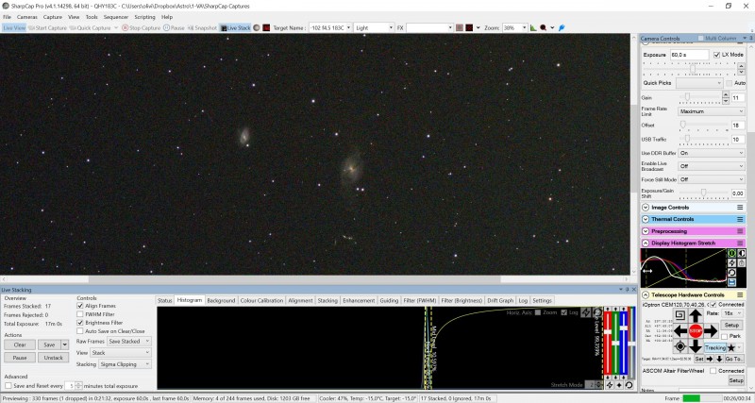Open the Cameras menu
755x403 pixels.
click(27, 17)
